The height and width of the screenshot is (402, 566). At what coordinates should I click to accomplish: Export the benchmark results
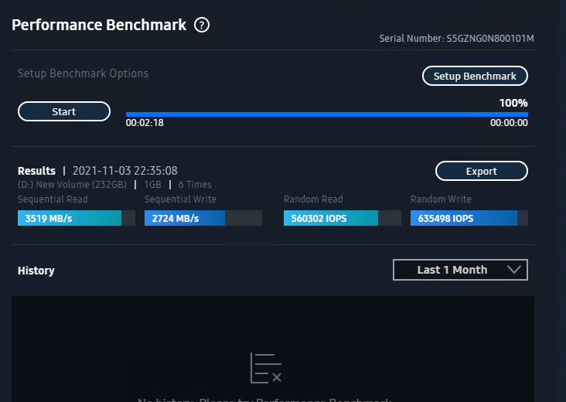[482, 171]
